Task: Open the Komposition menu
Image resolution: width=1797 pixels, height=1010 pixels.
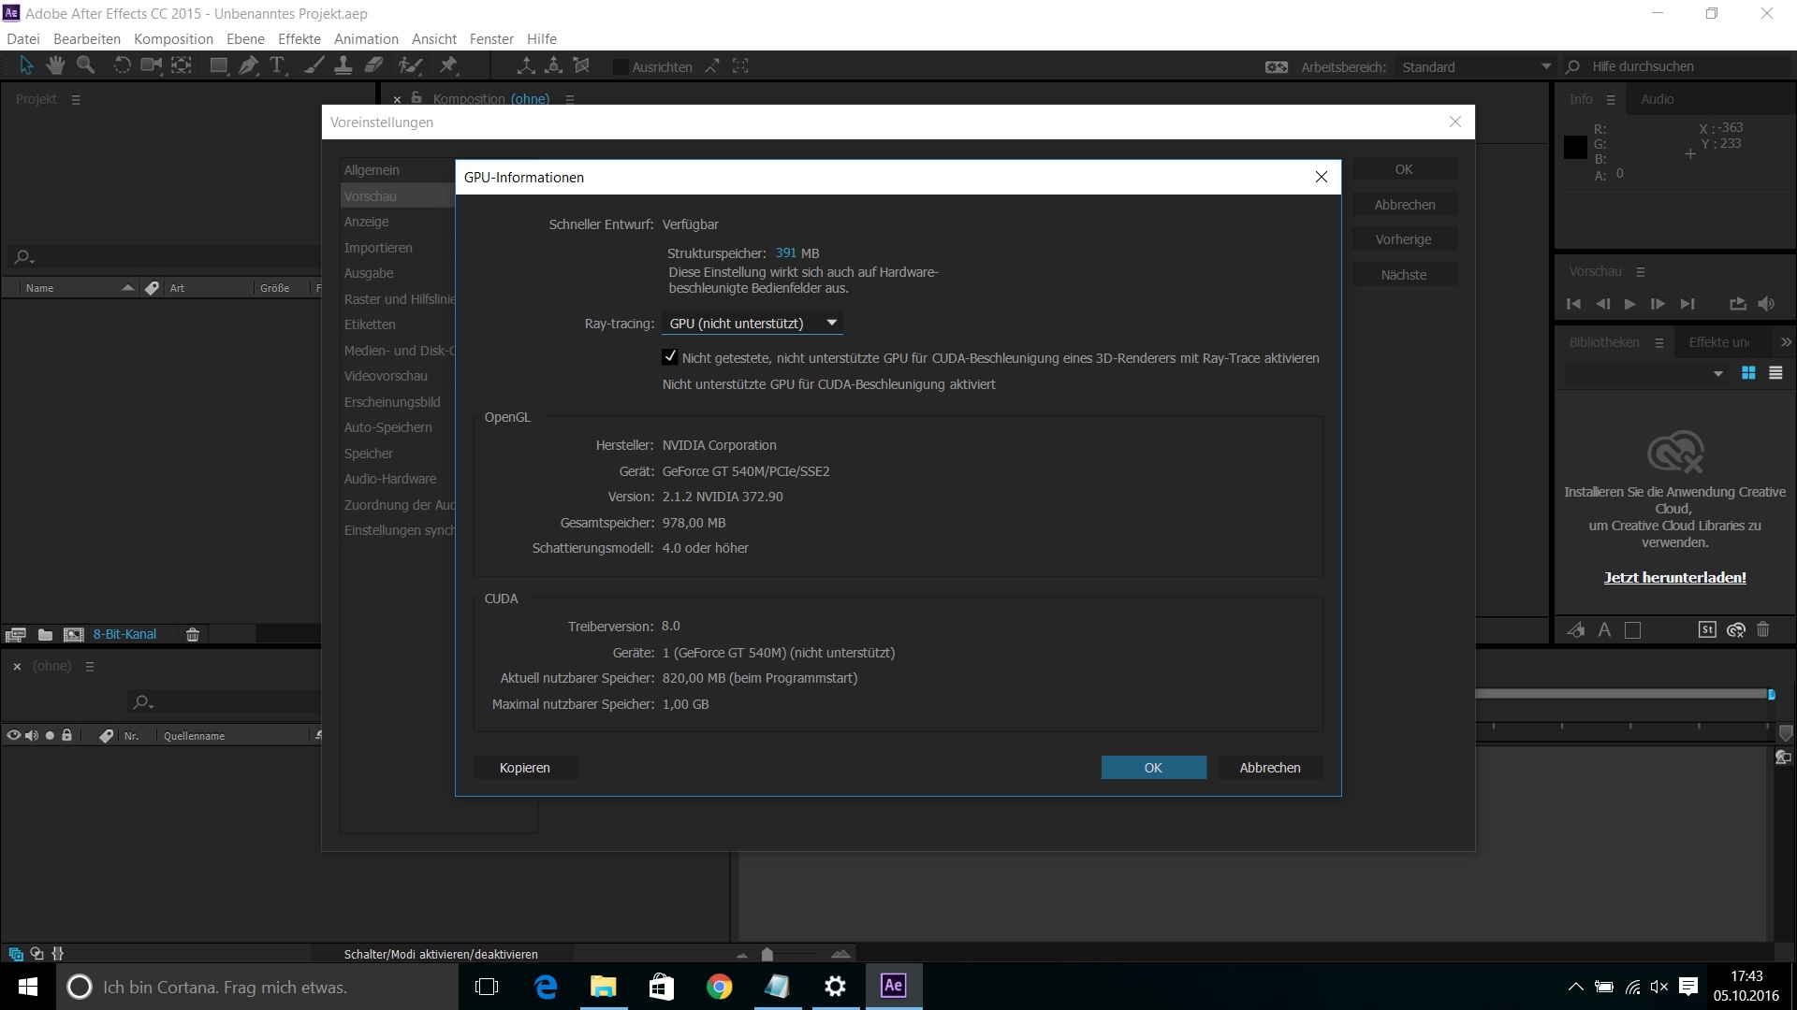Action: pyautogui.click(x=173, y=39)
